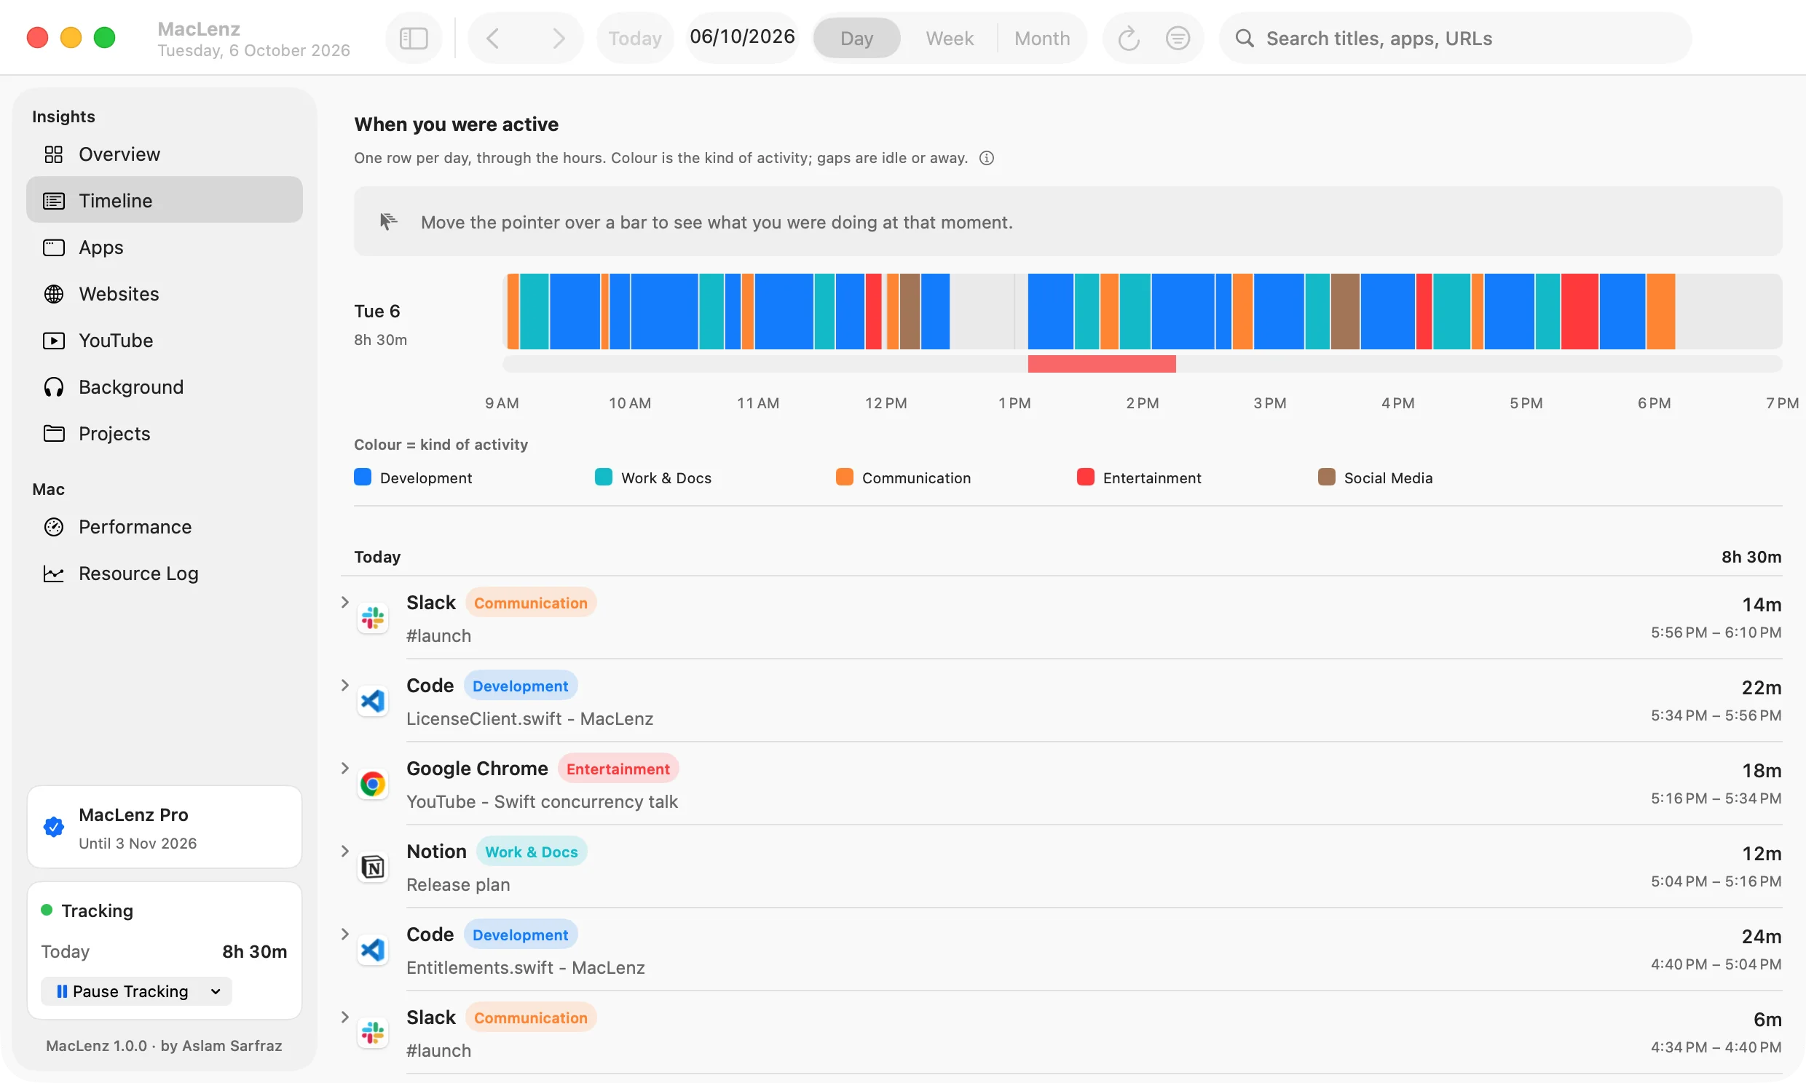The height and width of the screenshot is (1083, 1806).
Task: Click the Slack icon in 5:56 PM row
Action: (372, 618)
